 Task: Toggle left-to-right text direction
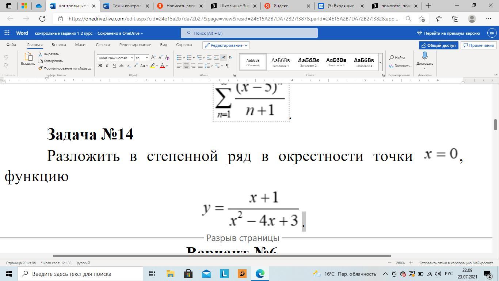223,57
